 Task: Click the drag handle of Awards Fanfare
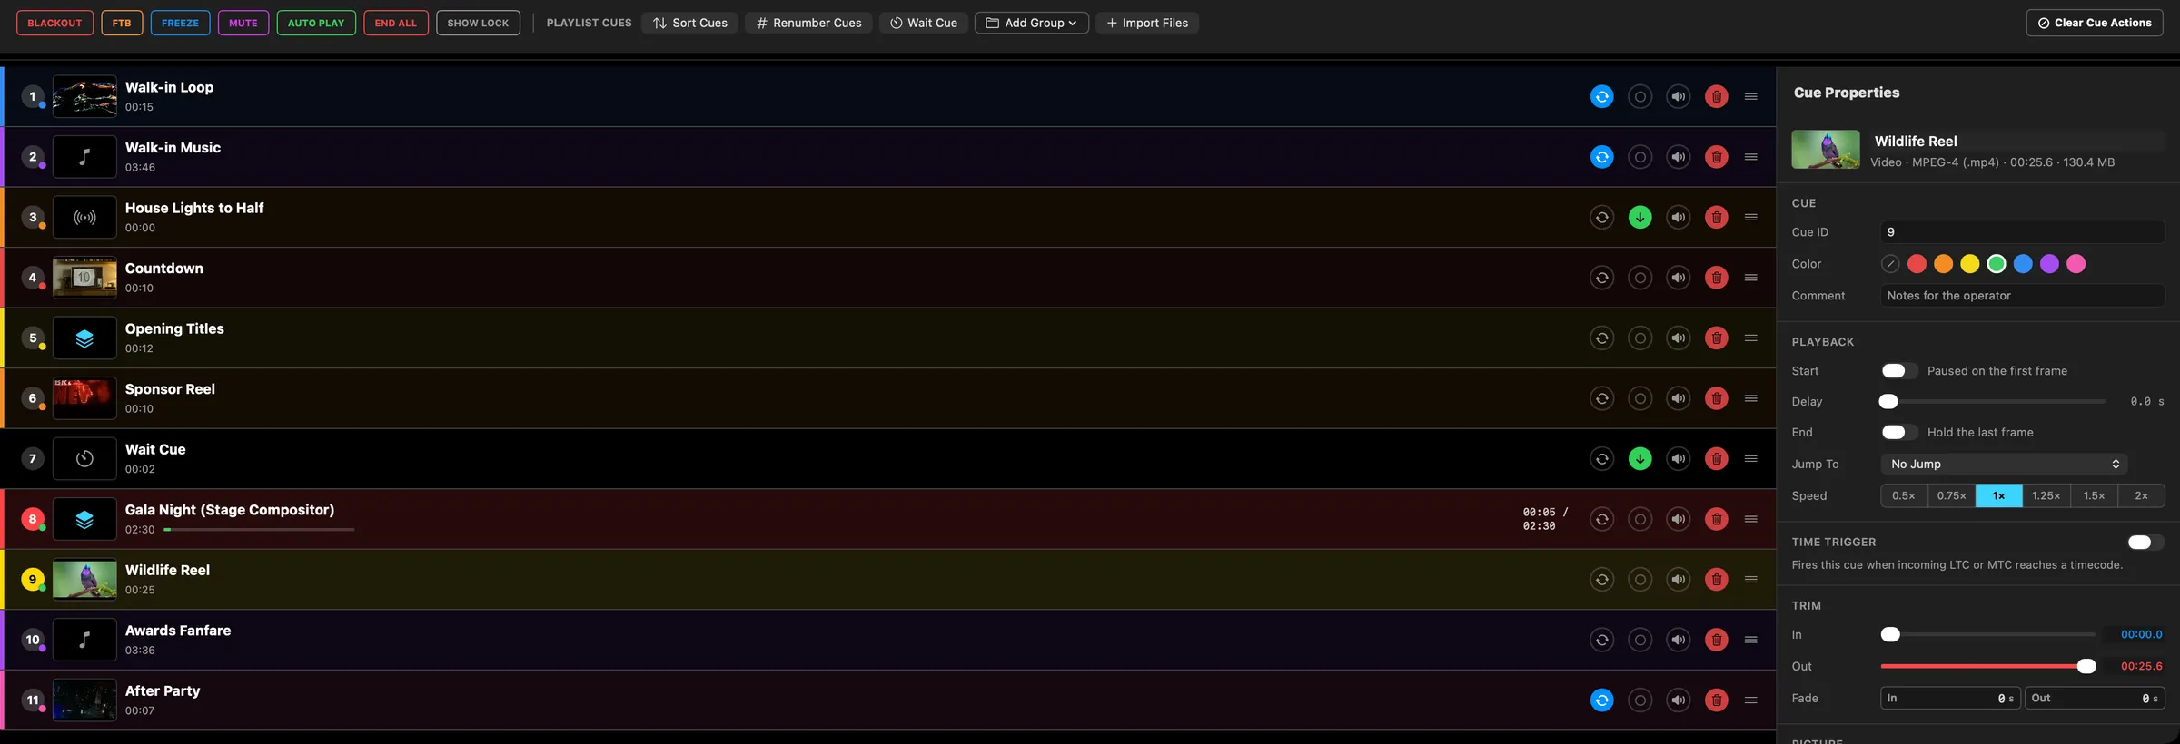point(1750,640)
